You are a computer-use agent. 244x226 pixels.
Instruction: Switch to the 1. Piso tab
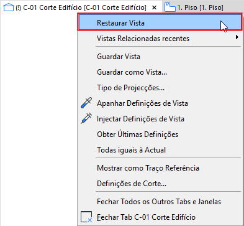194,8
